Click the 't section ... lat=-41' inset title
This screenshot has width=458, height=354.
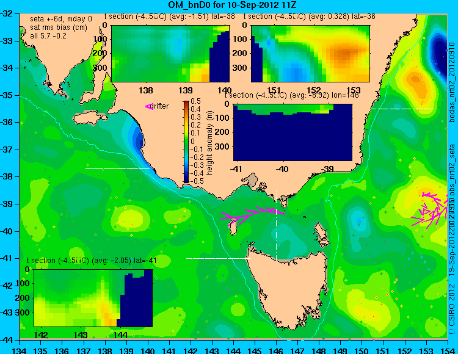(92, 261)
